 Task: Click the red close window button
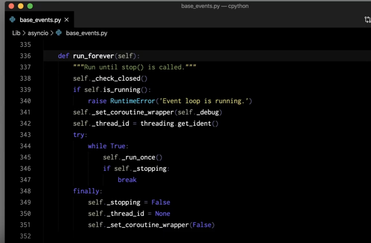click(x=11, y=6)
